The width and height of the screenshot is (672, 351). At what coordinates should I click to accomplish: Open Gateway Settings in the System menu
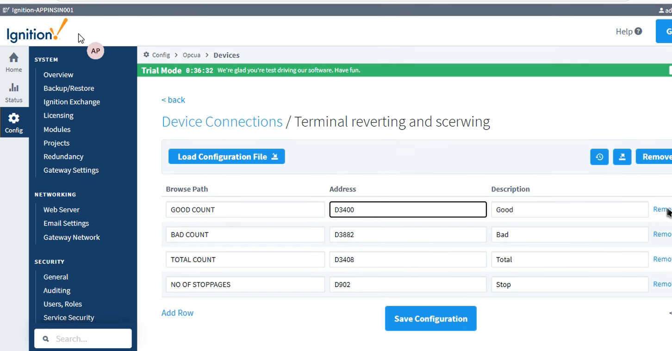71,170
